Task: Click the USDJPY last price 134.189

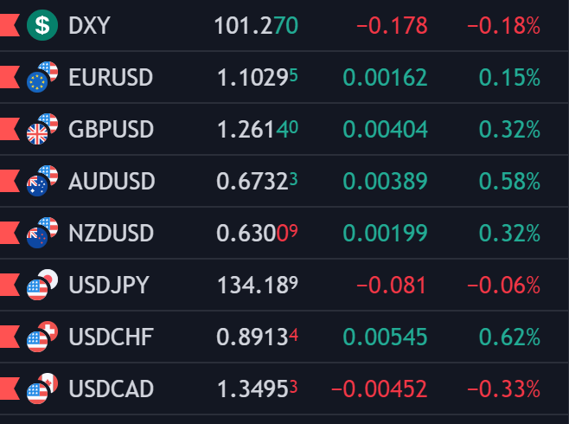Action: coord(255,286)
